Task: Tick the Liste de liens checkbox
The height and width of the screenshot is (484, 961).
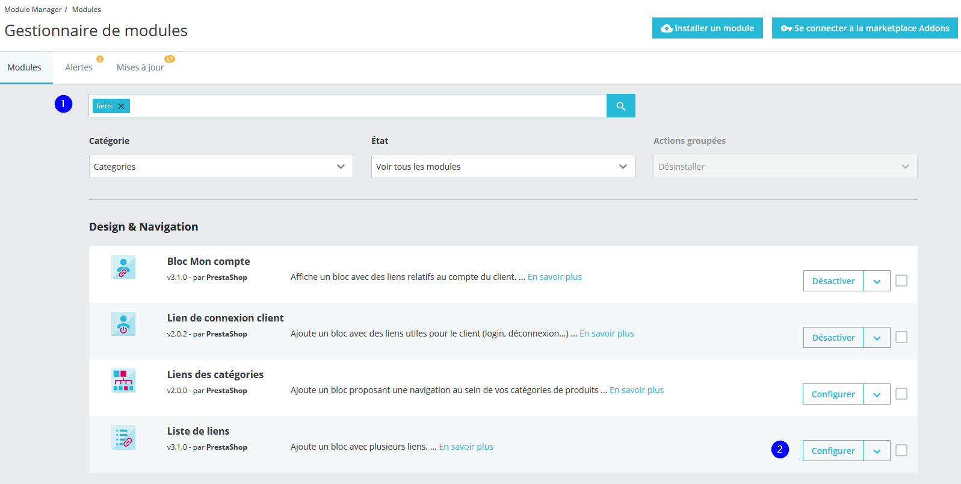Action: click(901, 450)
